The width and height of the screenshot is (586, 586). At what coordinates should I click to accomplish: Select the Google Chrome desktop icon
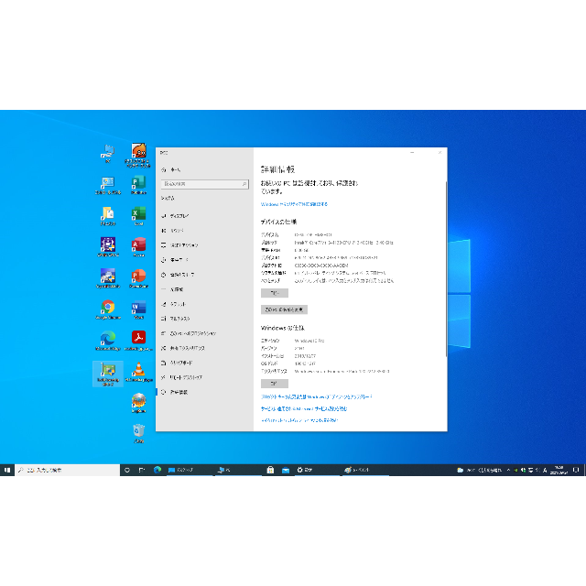tap(108, 309)
